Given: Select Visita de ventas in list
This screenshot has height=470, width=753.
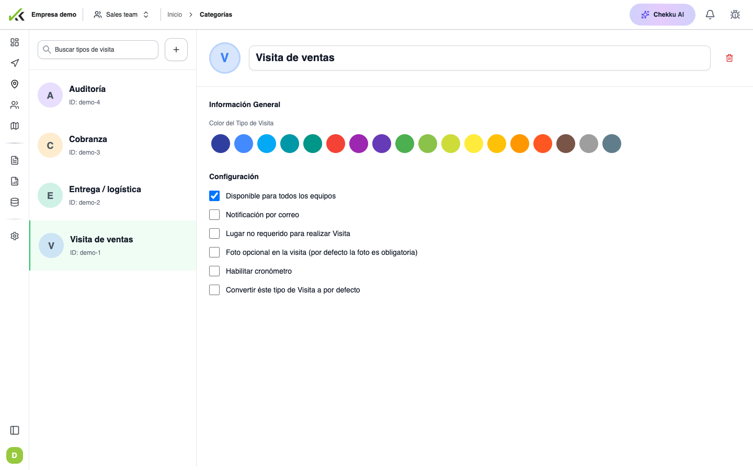Looking at the screenshot, I should tap(113, 245).
